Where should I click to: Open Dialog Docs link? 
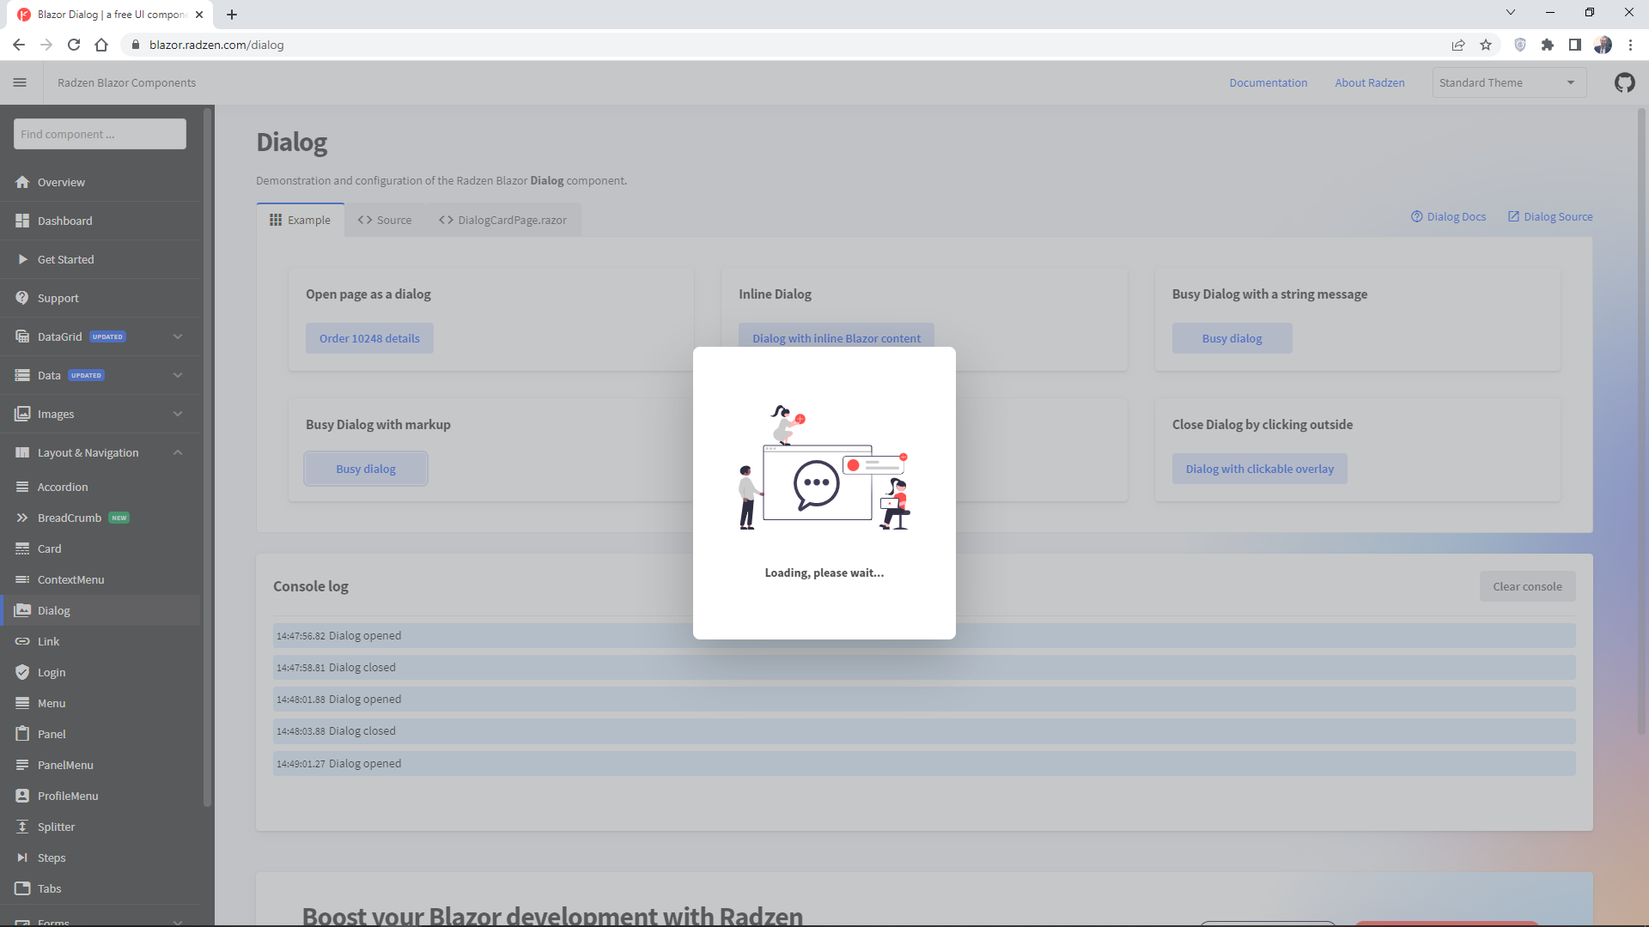(x=1448, y=216)
